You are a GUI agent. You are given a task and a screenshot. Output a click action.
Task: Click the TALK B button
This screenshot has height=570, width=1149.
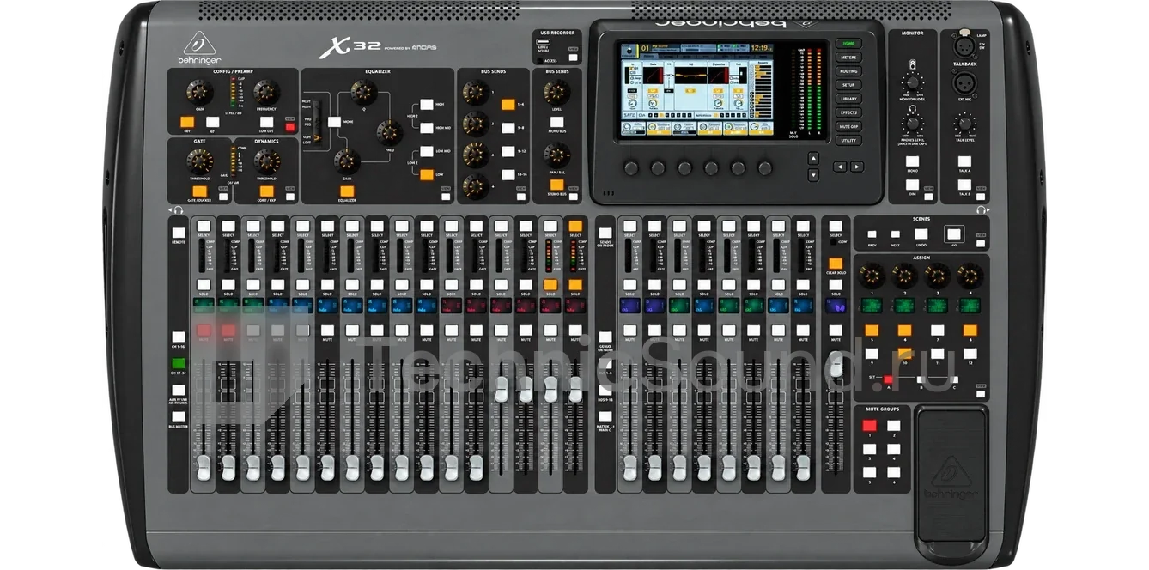pyautogui.click(x=964, y=185)
